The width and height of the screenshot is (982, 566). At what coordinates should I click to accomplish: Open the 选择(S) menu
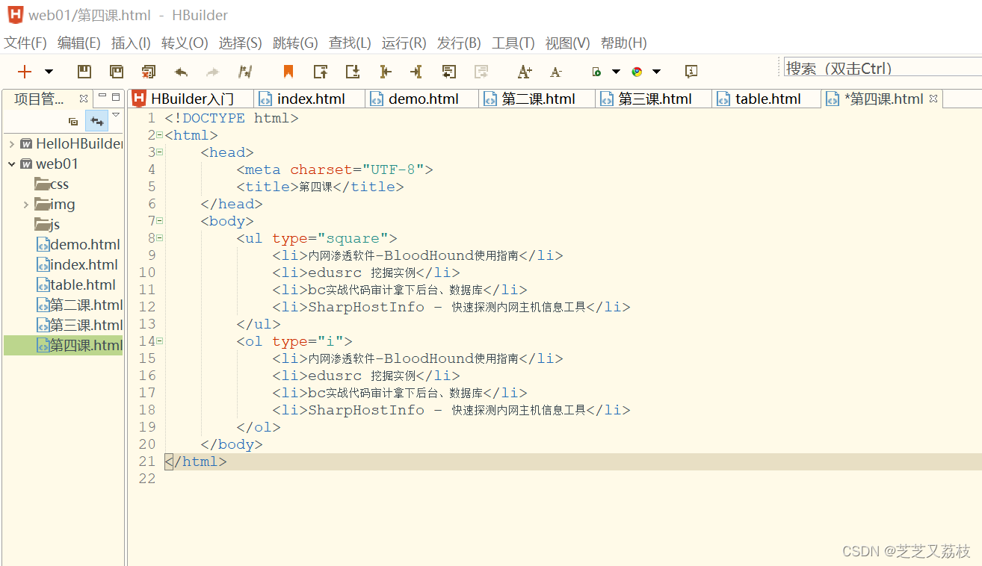pos(240,43)
